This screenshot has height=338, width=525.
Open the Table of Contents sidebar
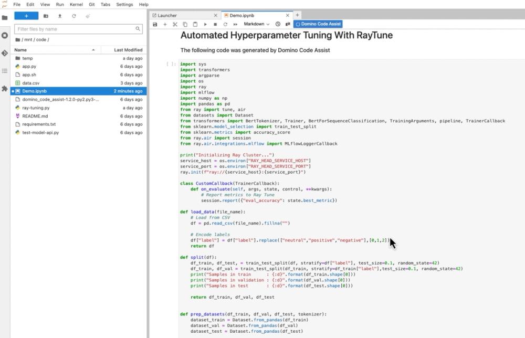tap(5, 71)
